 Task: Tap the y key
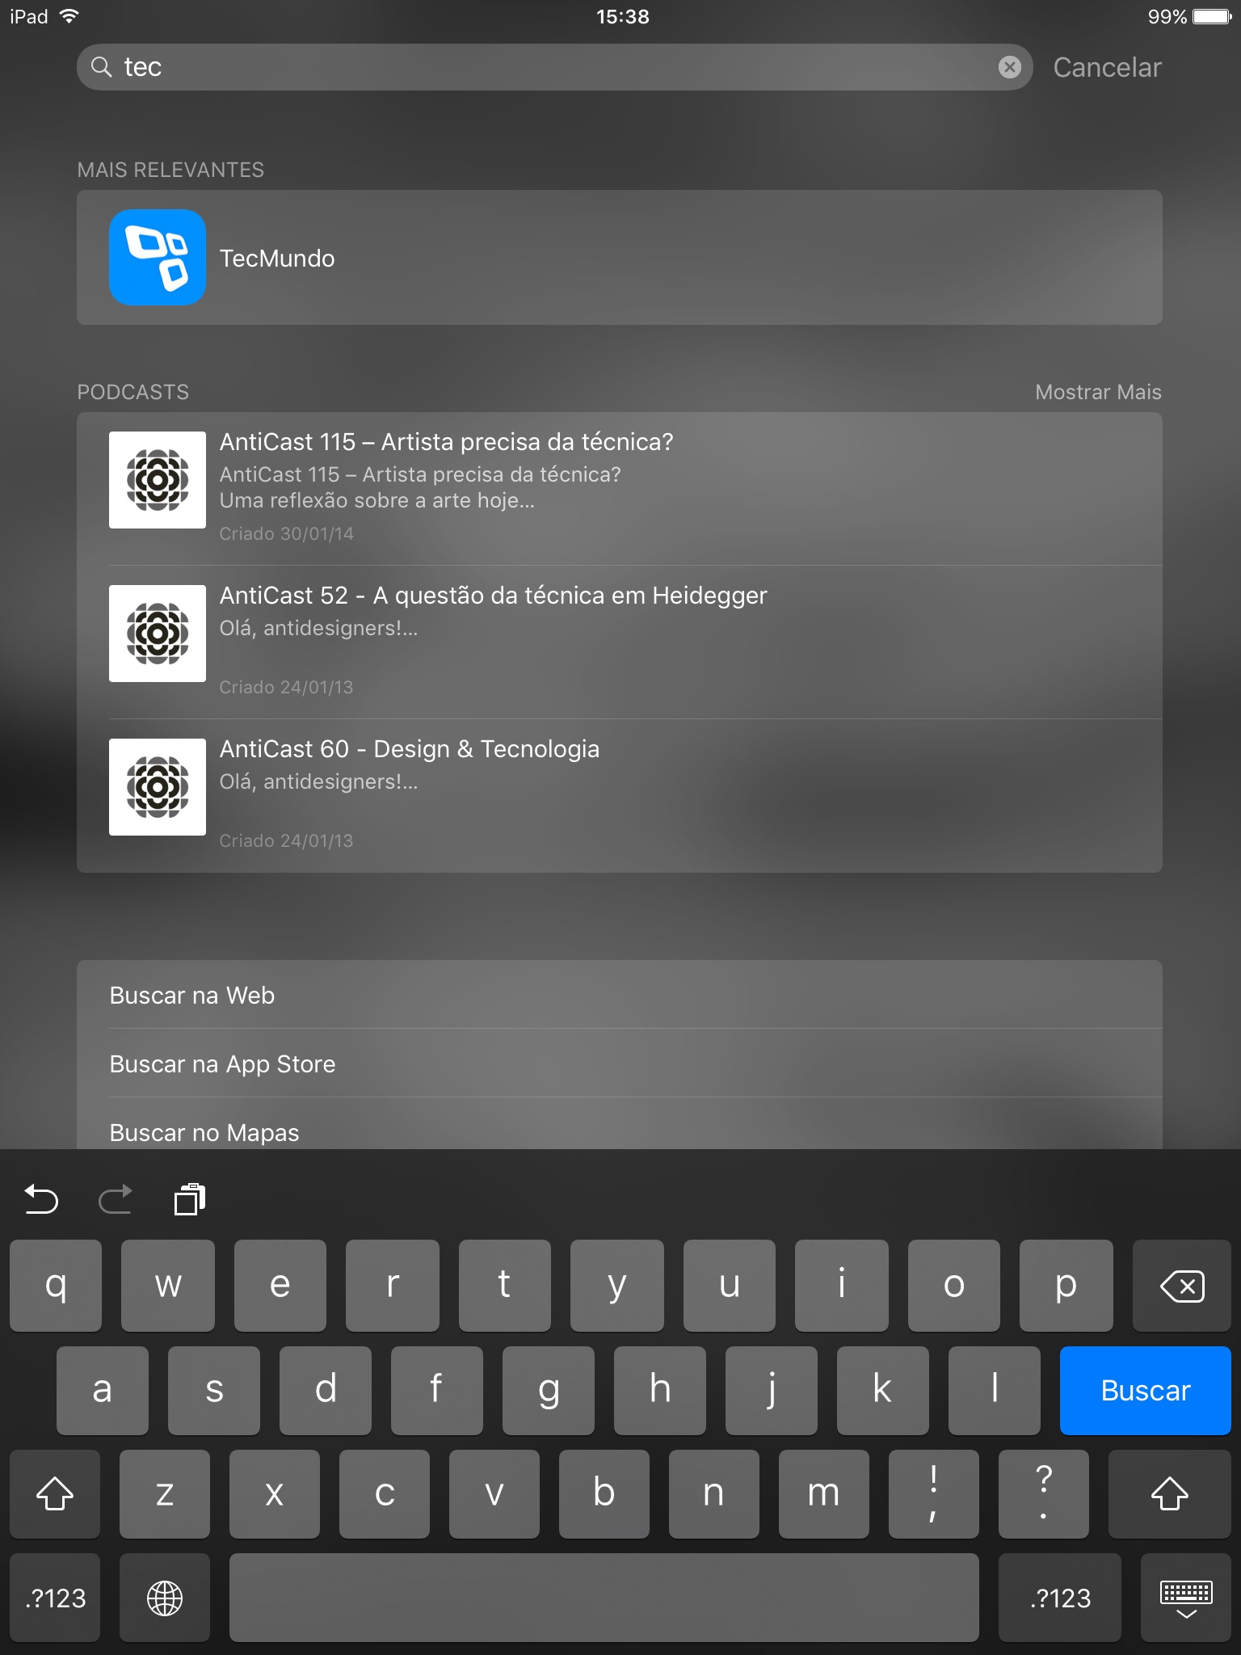pos(617,1286)
